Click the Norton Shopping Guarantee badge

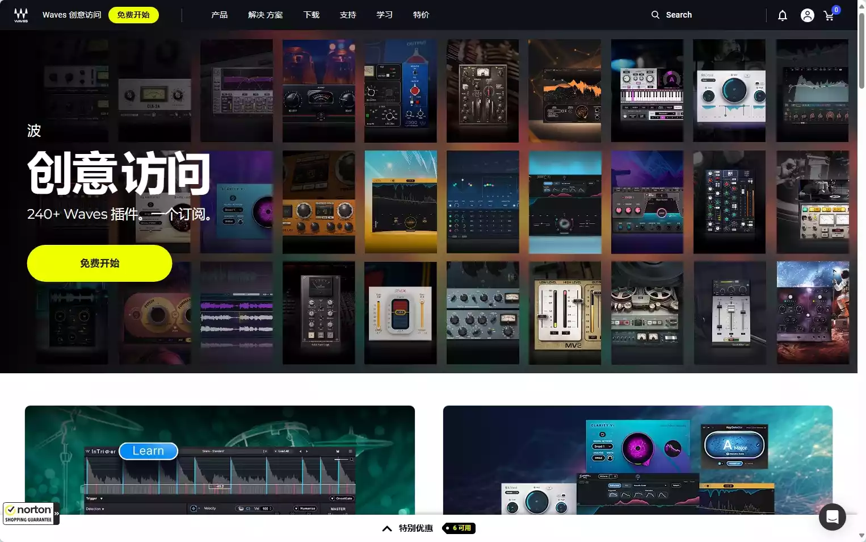pyautogui.click(x=30, y=514)
